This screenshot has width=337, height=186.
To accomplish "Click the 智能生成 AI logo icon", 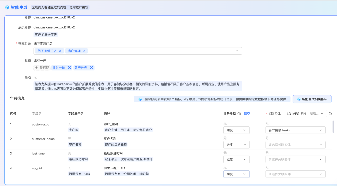I will [7, 7].
